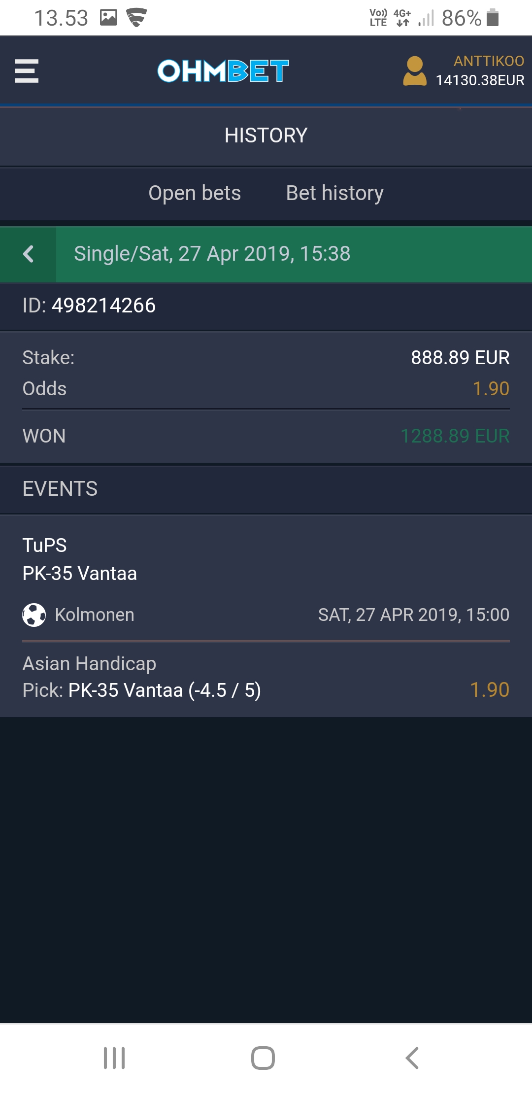
Task: Tap the OHMBET logo
Action: [223, 71]
